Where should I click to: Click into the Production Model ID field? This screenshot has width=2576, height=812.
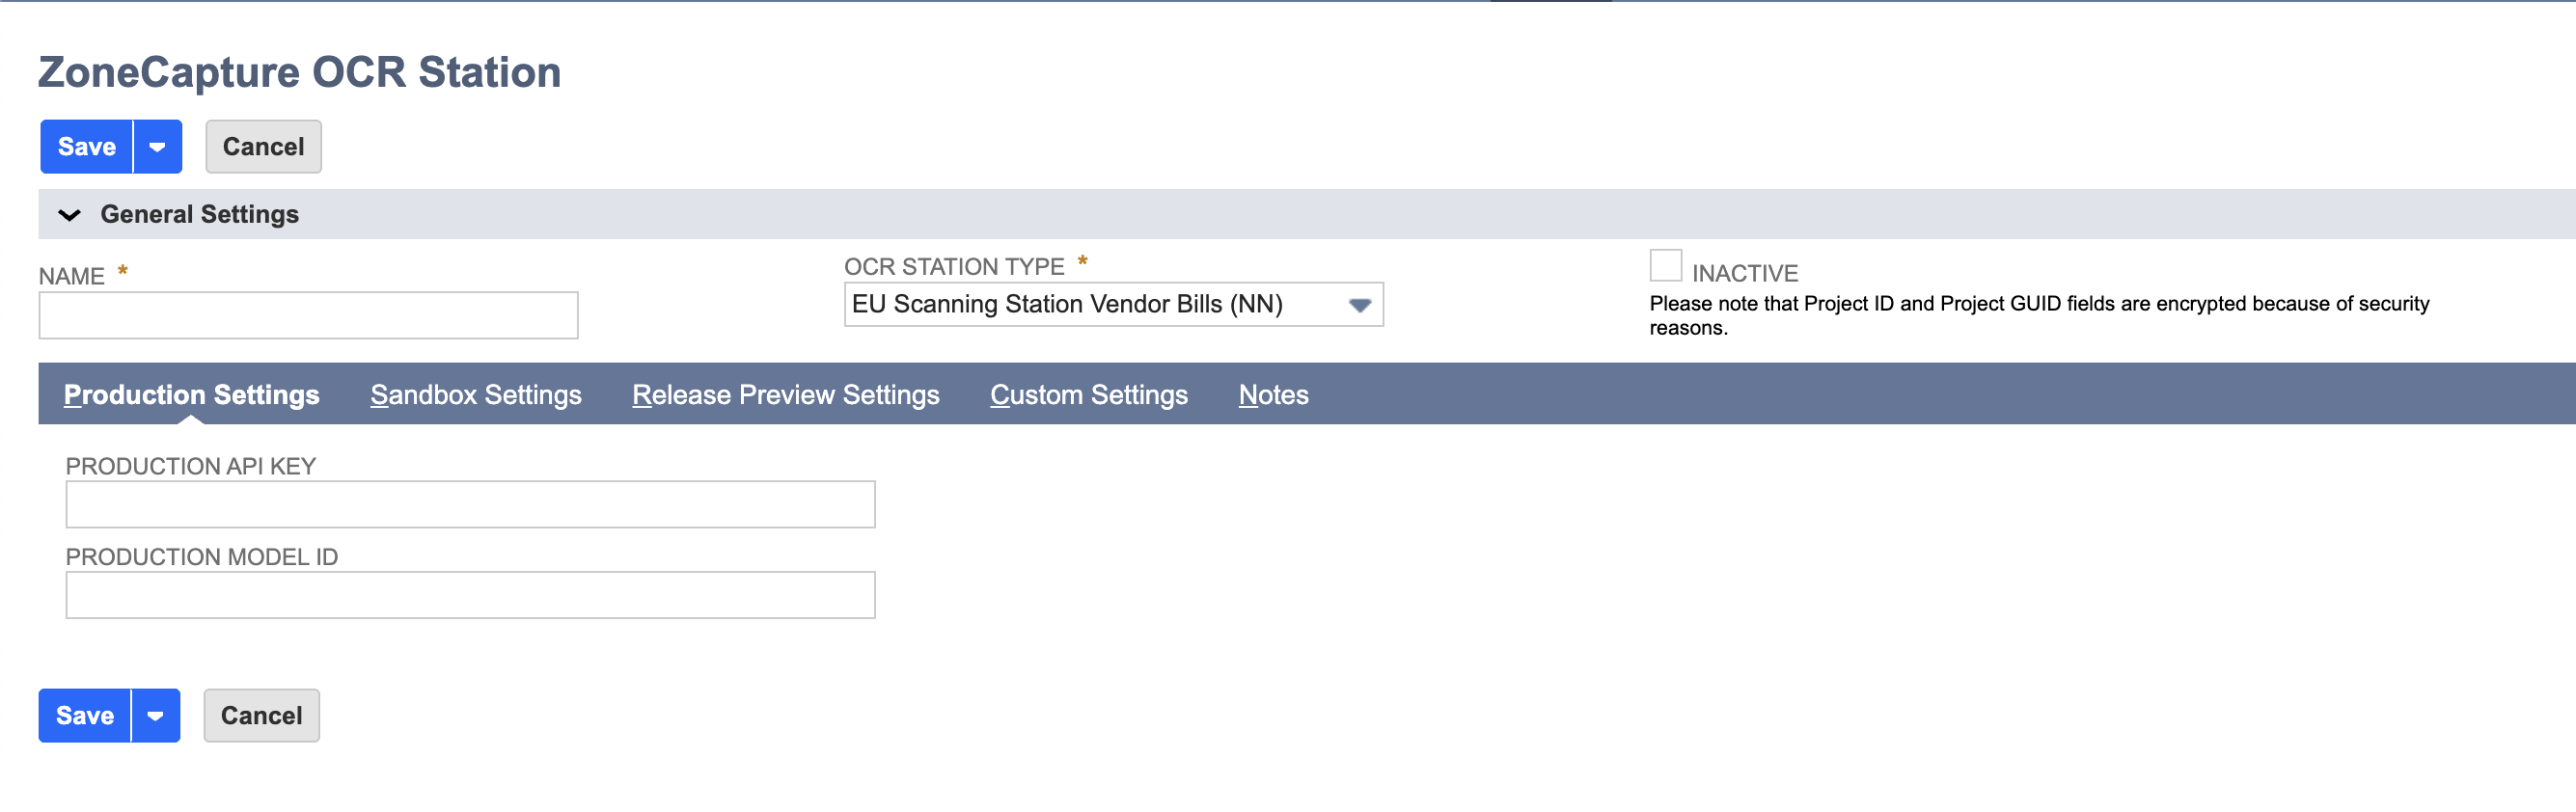pos(470,596)
